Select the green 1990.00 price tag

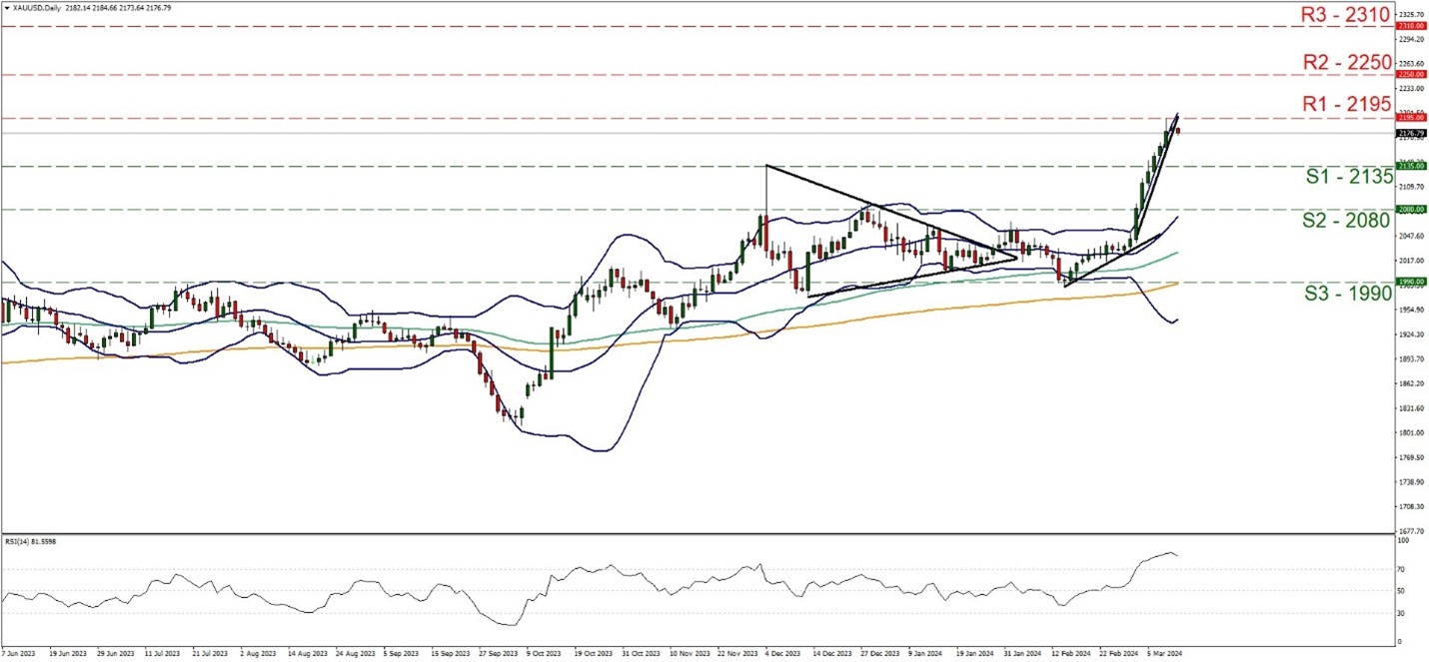click(1411, 283)
